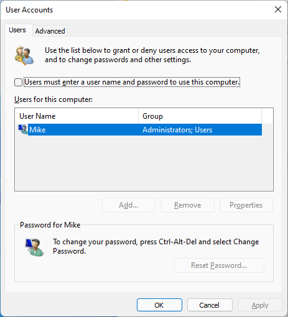Screen dimensions: 288x317
Task: Click the 'Users must enter a user name' label
Action: pos(132,82)
